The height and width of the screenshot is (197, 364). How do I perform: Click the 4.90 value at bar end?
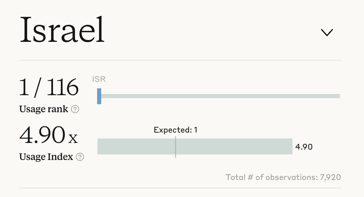pyautogui.click(x=304, y=147)
